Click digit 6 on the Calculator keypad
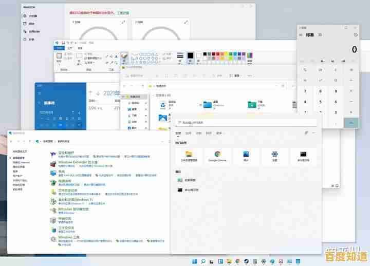Image resolution: width=370 pixels, height=266 pixels. click(336, 102)
